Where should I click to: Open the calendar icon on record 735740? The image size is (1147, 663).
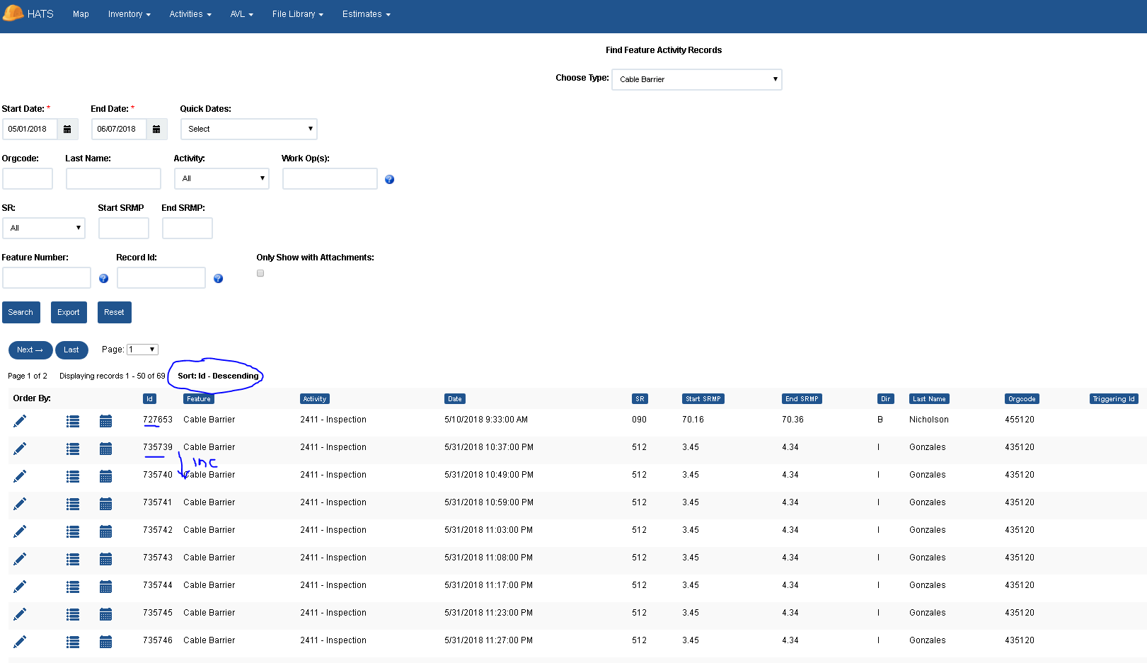click(105, 476)
